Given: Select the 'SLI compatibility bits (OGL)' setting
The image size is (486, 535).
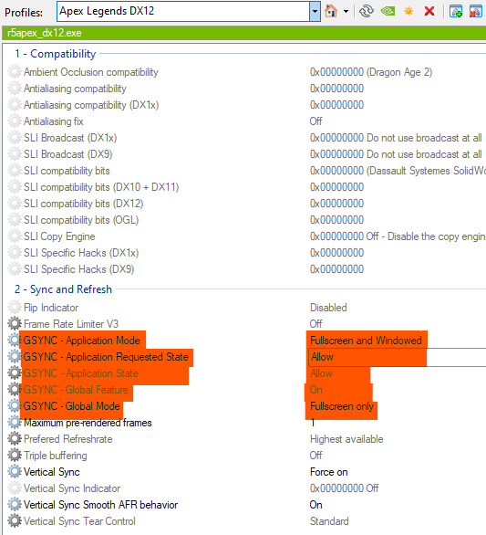Looking at the screenshot, I should coord(81,220).
